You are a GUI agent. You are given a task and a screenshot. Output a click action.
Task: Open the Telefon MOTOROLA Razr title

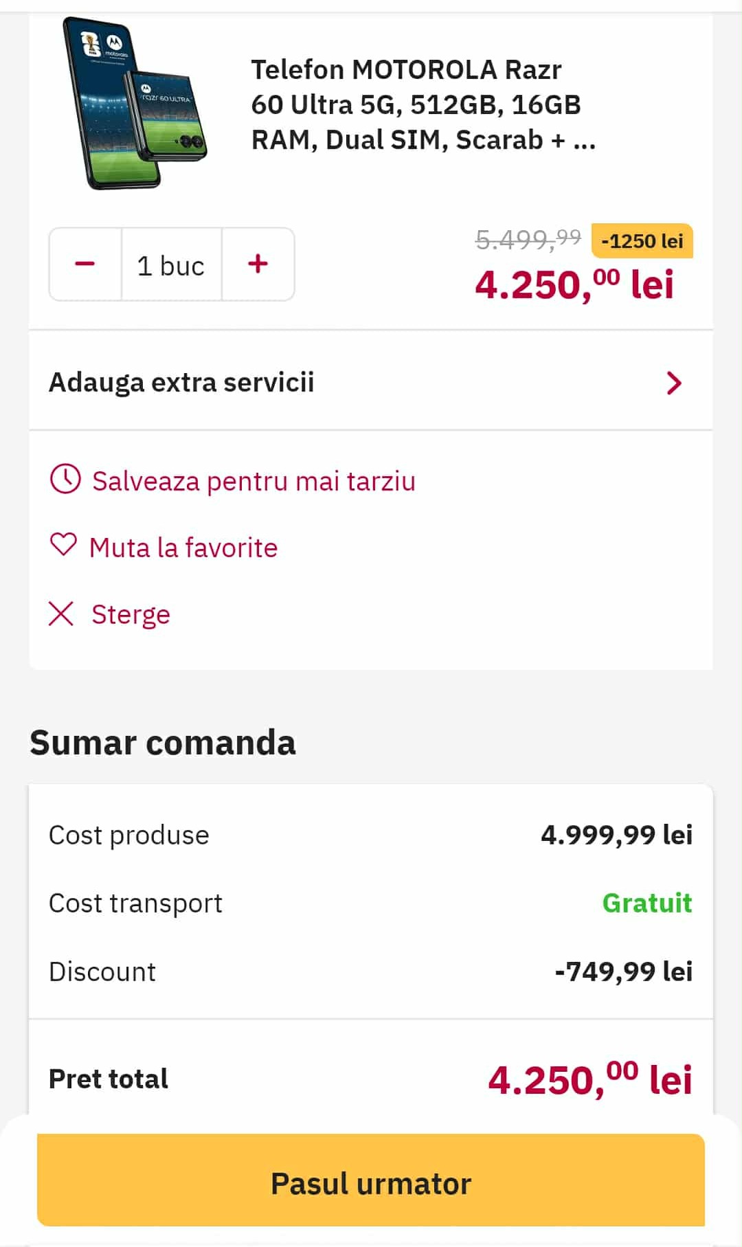pos(423,104)
